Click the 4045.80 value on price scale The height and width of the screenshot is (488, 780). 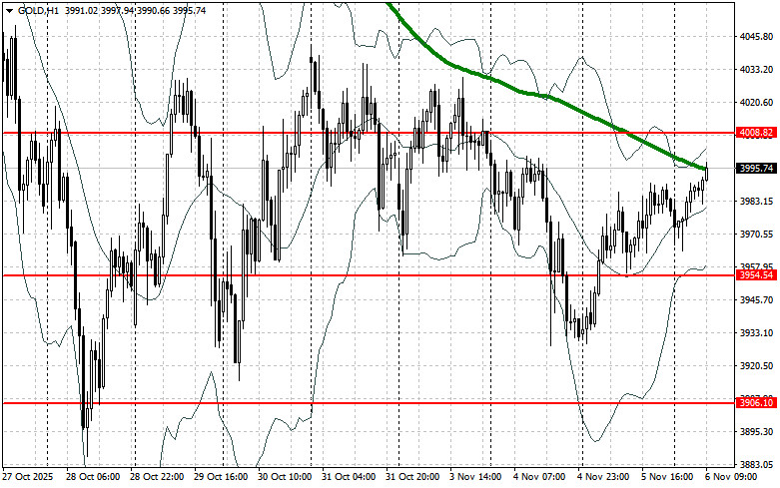[758, 37]
